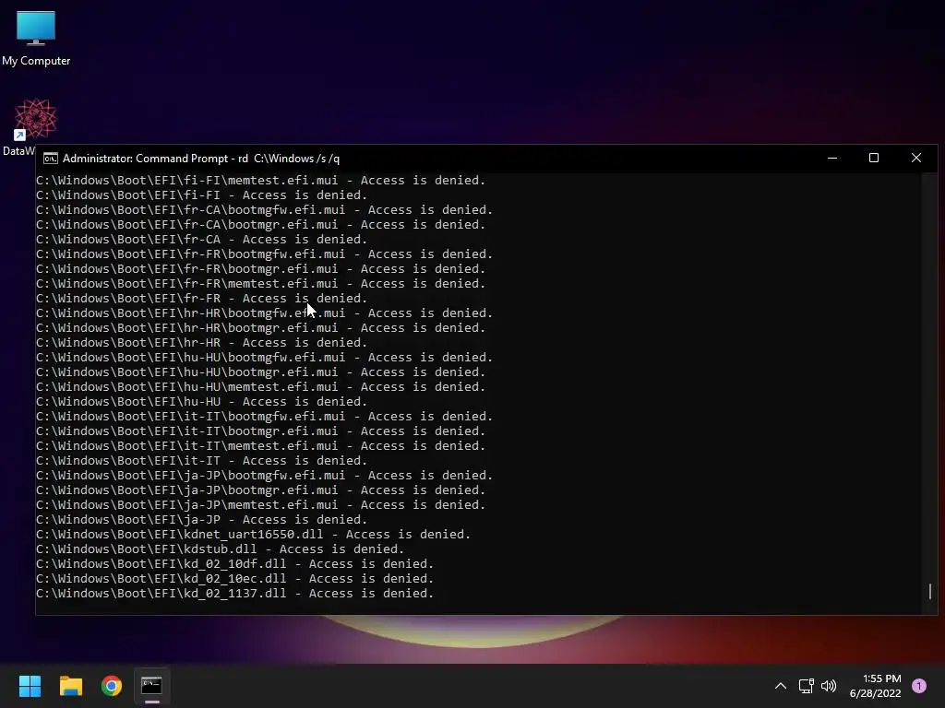Open notification center badge

918,686
